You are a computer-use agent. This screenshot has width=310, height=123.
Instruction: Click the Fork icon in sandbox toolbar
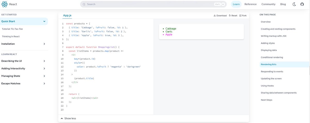point(240,15)
